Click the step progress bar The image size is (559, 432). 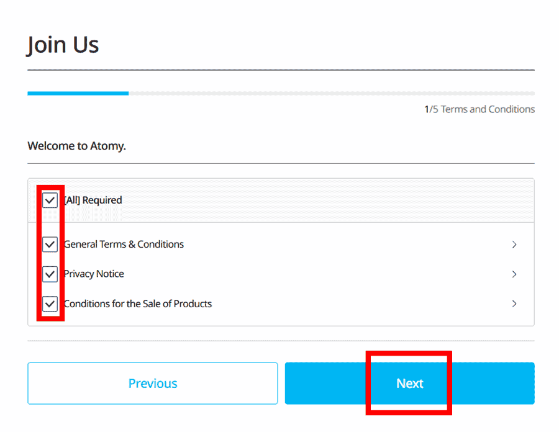[279, 93]
